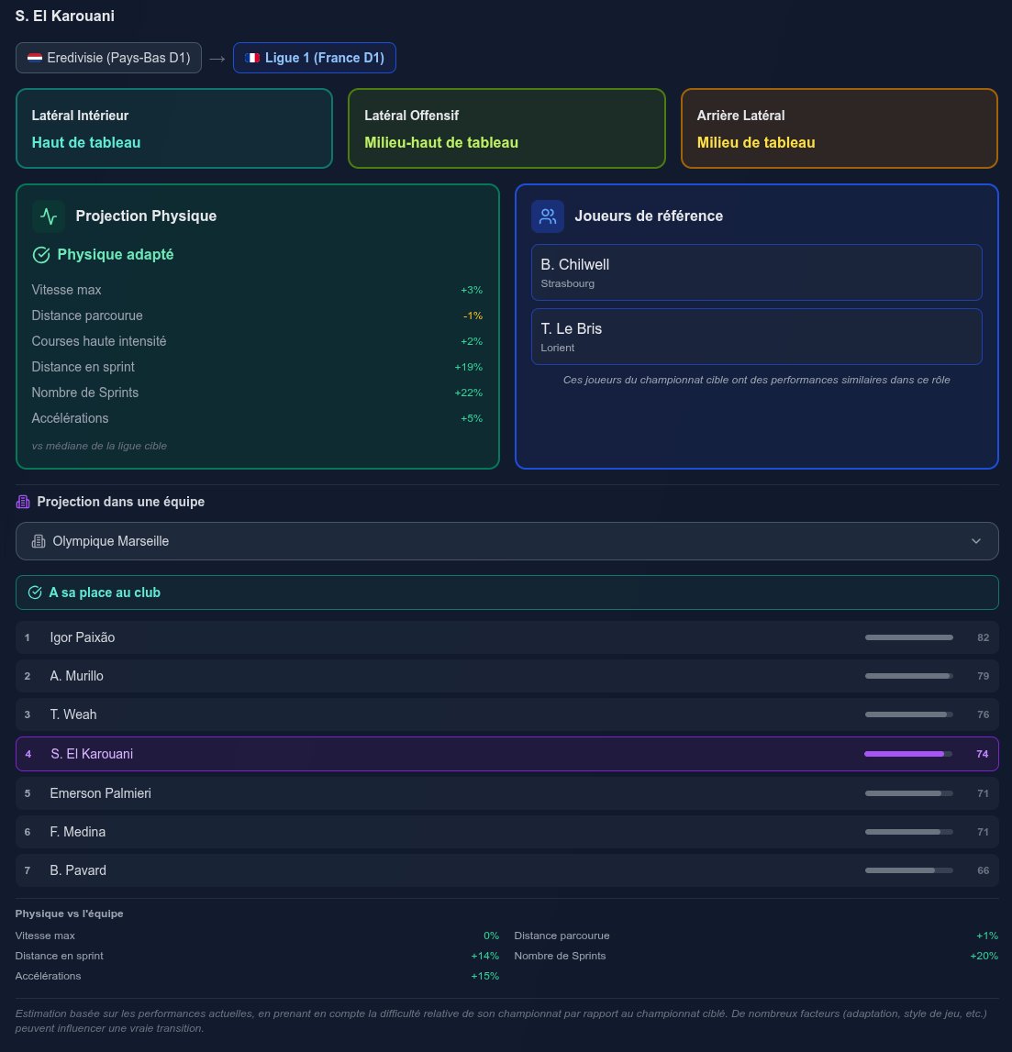Click the Distance parcourue -1% value
The width and height of the screenshot is (1012, 1052).
pyautogui.click(x=473, y=316)
